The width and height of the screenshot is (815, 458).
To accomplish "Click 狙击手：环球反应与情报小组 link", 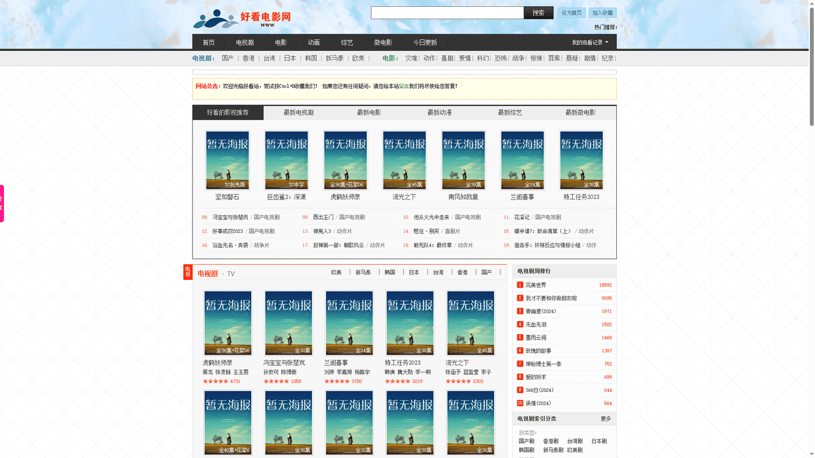I will tap(547, 245).
